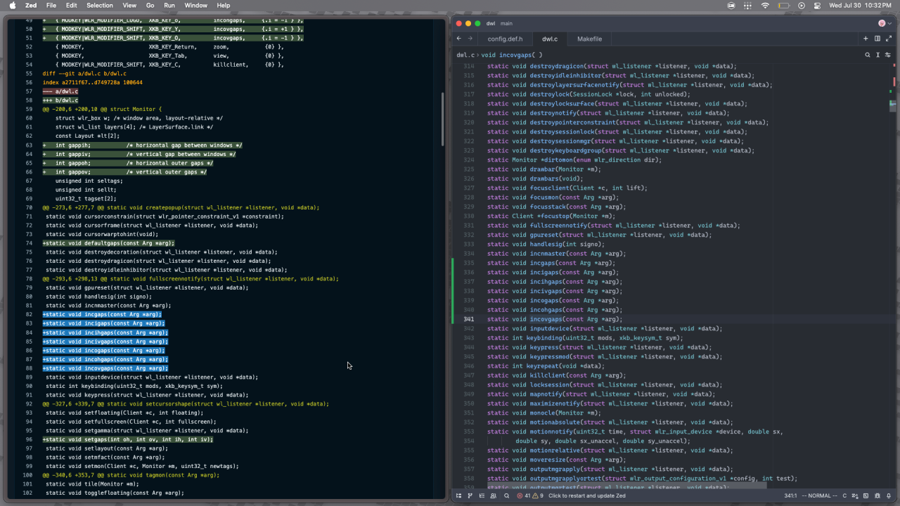This screenshot has height=506, width=900.
Task: Select the C language indicator
Action: point(844,495)
